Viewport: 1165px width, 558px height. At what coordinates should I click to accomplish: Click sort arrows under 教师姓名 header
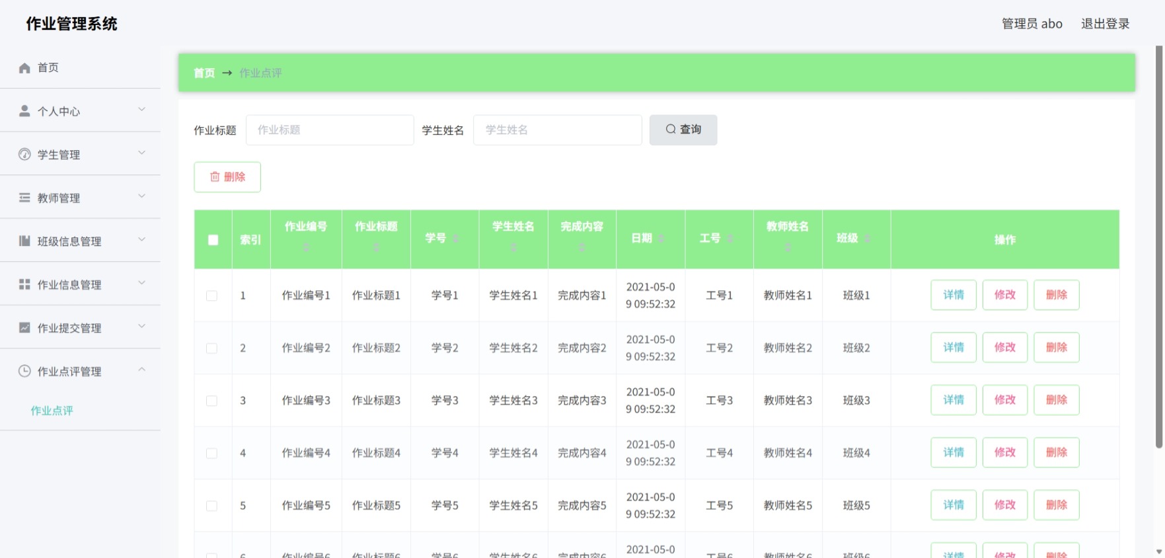coord(788,247)
